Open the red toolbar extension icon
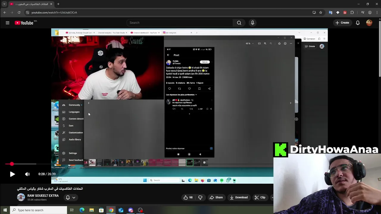The height and width of the screenshot is (214, 381). [x=345, y=12]
